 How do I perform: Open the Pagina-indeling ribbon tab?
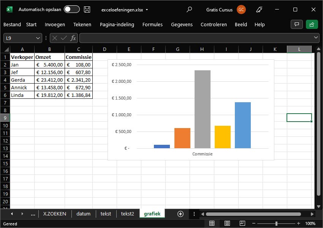point(117,24)
